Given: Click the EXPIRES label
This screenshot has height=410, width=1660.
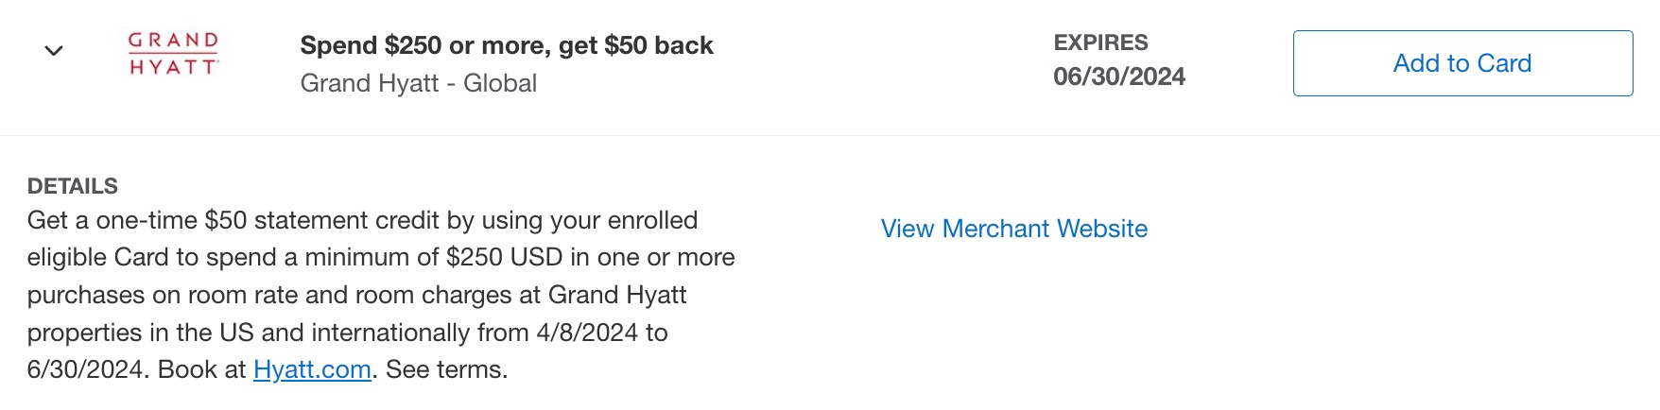Looking at the screenshot, I should click(x=1100, y=43).
